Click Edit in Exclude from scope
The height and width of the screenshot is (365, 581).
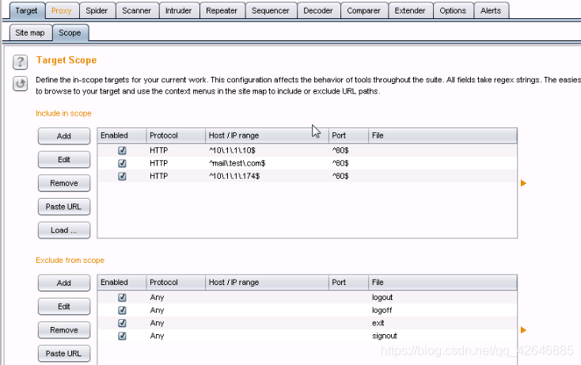point(64,306)
